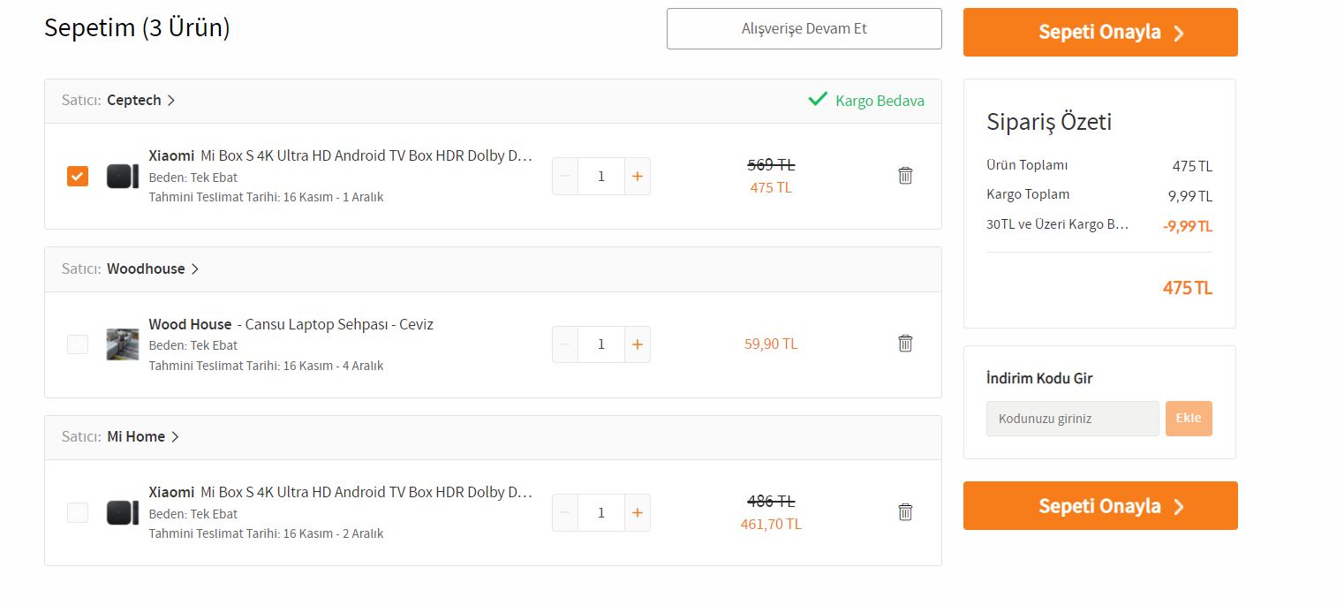
Task: Click quantity field of Ceptech Mi Box
Action: [601, 176]
